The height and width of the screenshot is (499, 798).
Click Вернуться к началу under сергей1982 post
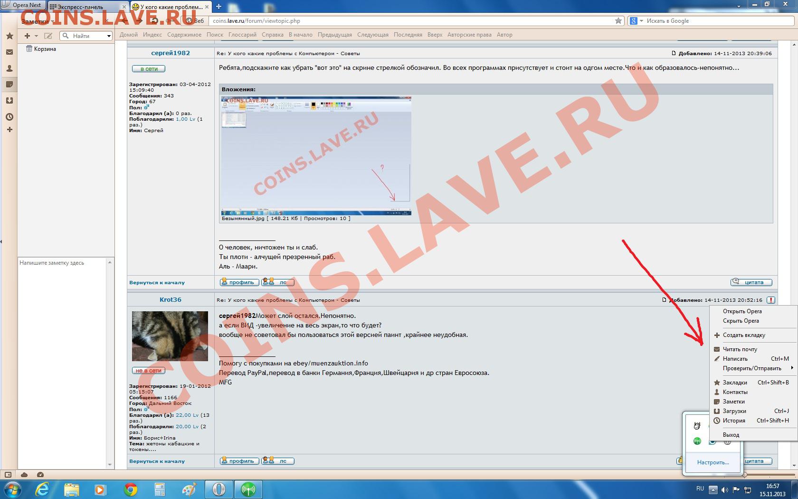157,283
